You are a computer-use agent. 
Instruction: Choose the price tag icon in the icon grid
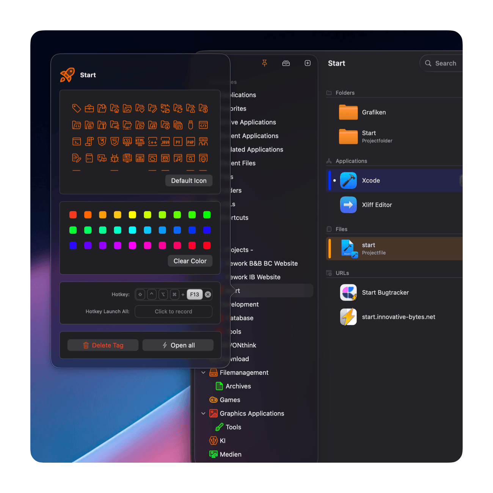[77, 108]
